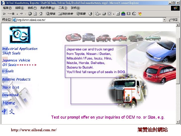Click the History toolbar icon
The image size is (181, 136).
point(90,14)
